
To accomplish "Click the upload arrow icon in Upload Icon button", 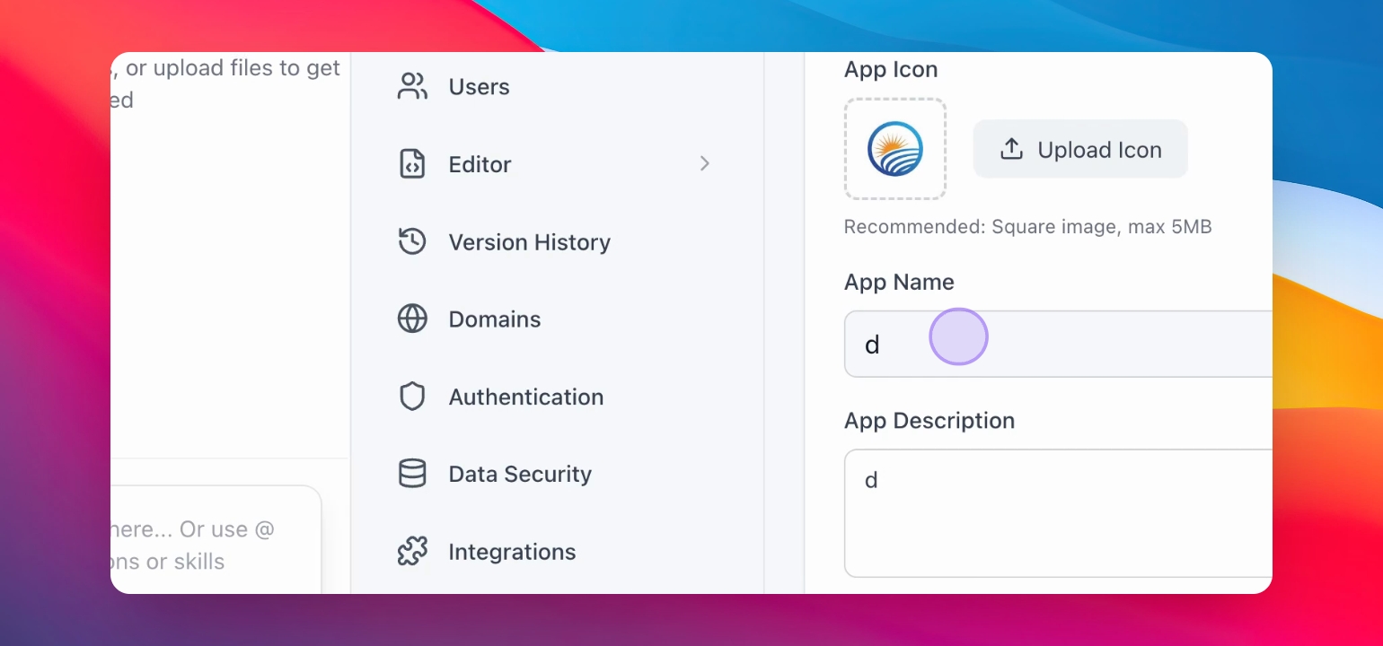I will point(1012,149).
